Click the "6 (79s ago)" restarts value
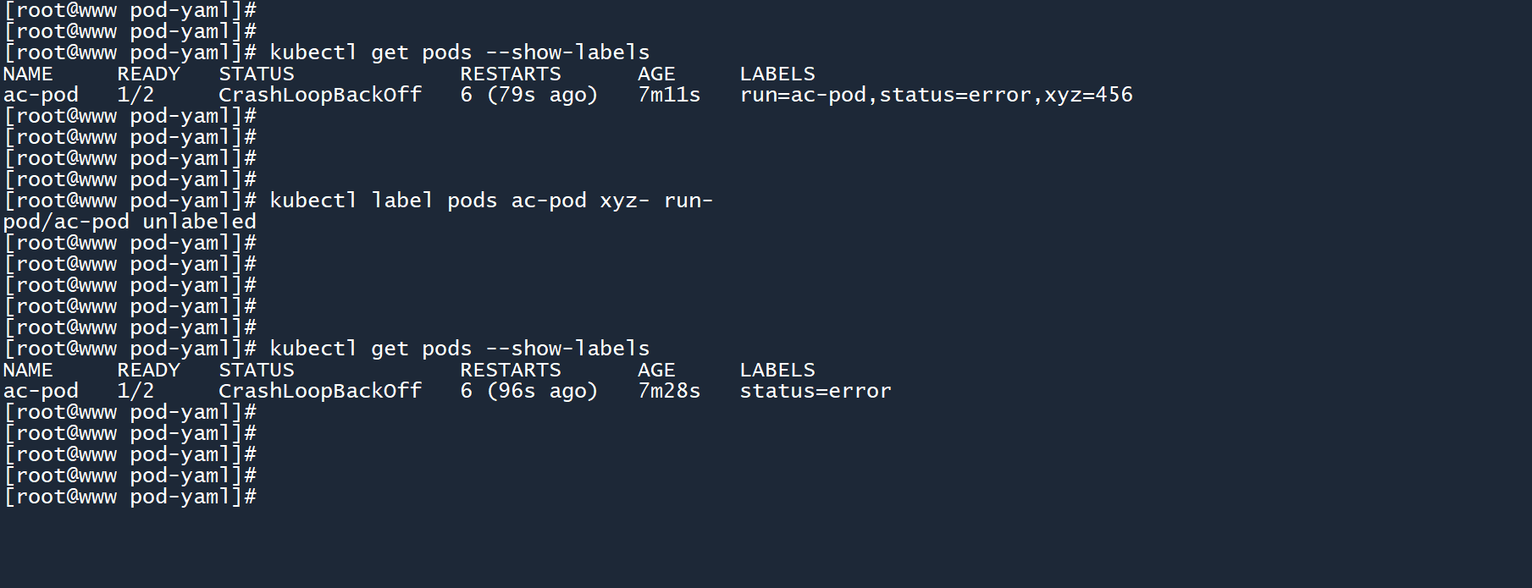 click(x=528, y=95)
